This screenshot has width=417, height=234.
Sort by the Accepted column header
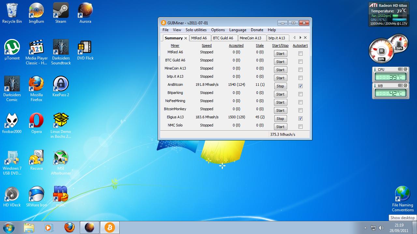(236, 45)
